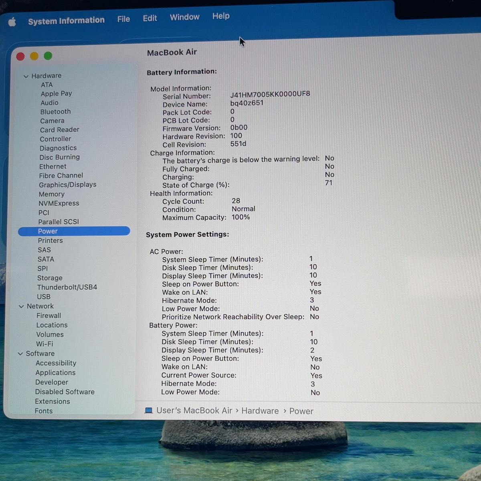Select Fonts under Software
Image resolution: width=481 pixels, height=481 pixels.
[x=44, y=411]
